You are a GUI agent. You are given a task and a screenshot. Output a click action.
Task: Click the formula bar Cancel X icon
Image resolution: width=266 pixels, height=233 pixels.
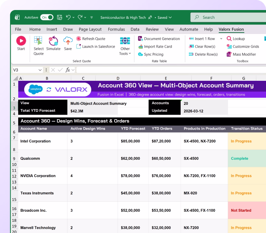53,70
